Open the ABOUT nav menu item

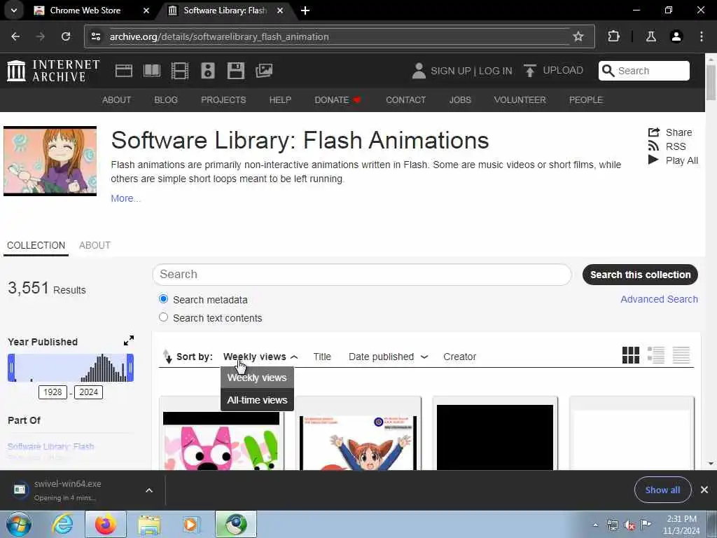coord(116,99)
